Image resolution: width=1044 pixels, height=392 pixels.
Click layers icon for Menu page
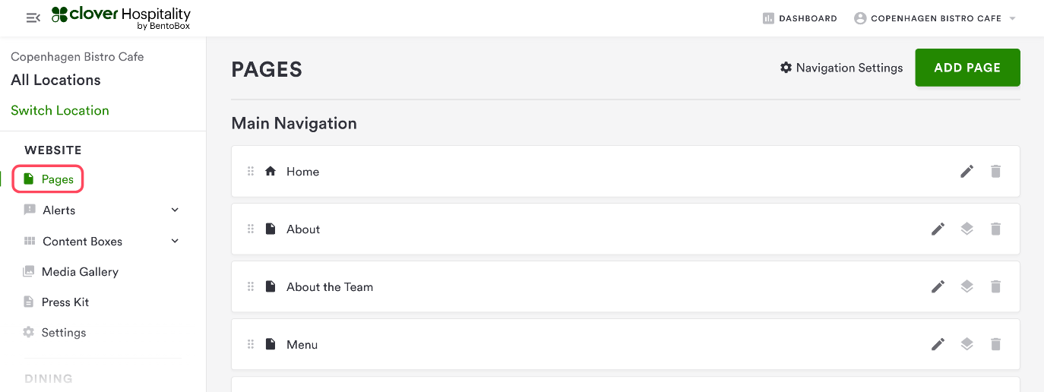tap(966, 345)
